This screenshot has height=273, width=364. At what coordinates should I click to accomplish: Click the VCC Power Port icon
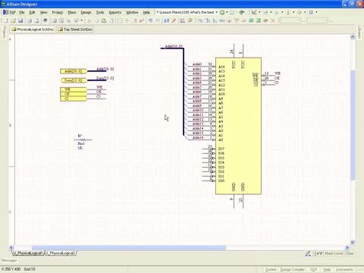pyautogui.click(x=237, y=20)
